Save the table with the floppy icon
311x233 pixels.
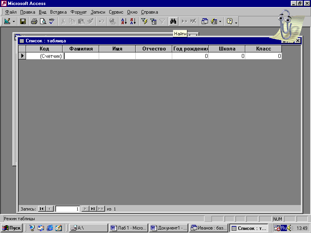[23, 21]
